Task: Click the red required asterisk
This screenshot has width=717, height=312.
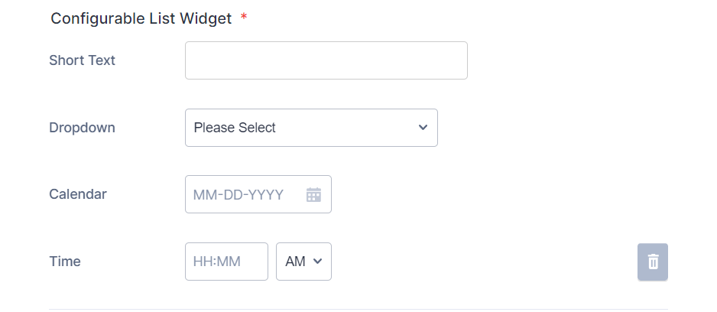Action: coord(244,18)
